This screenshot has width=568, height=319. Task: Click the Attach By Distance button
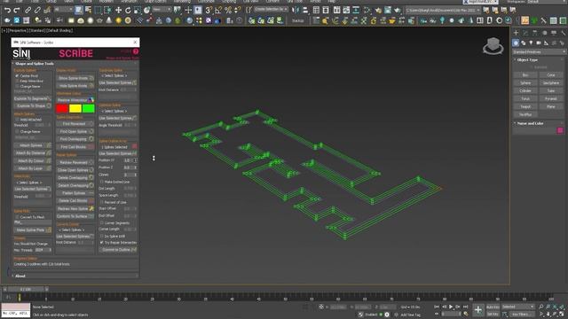(33, 153)
